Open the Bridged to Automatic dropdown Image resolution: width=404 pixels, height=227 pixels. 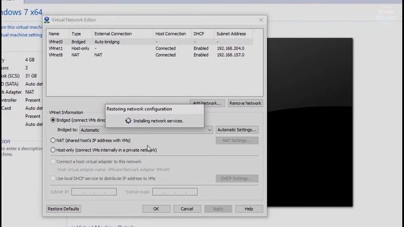click(146, 130)
